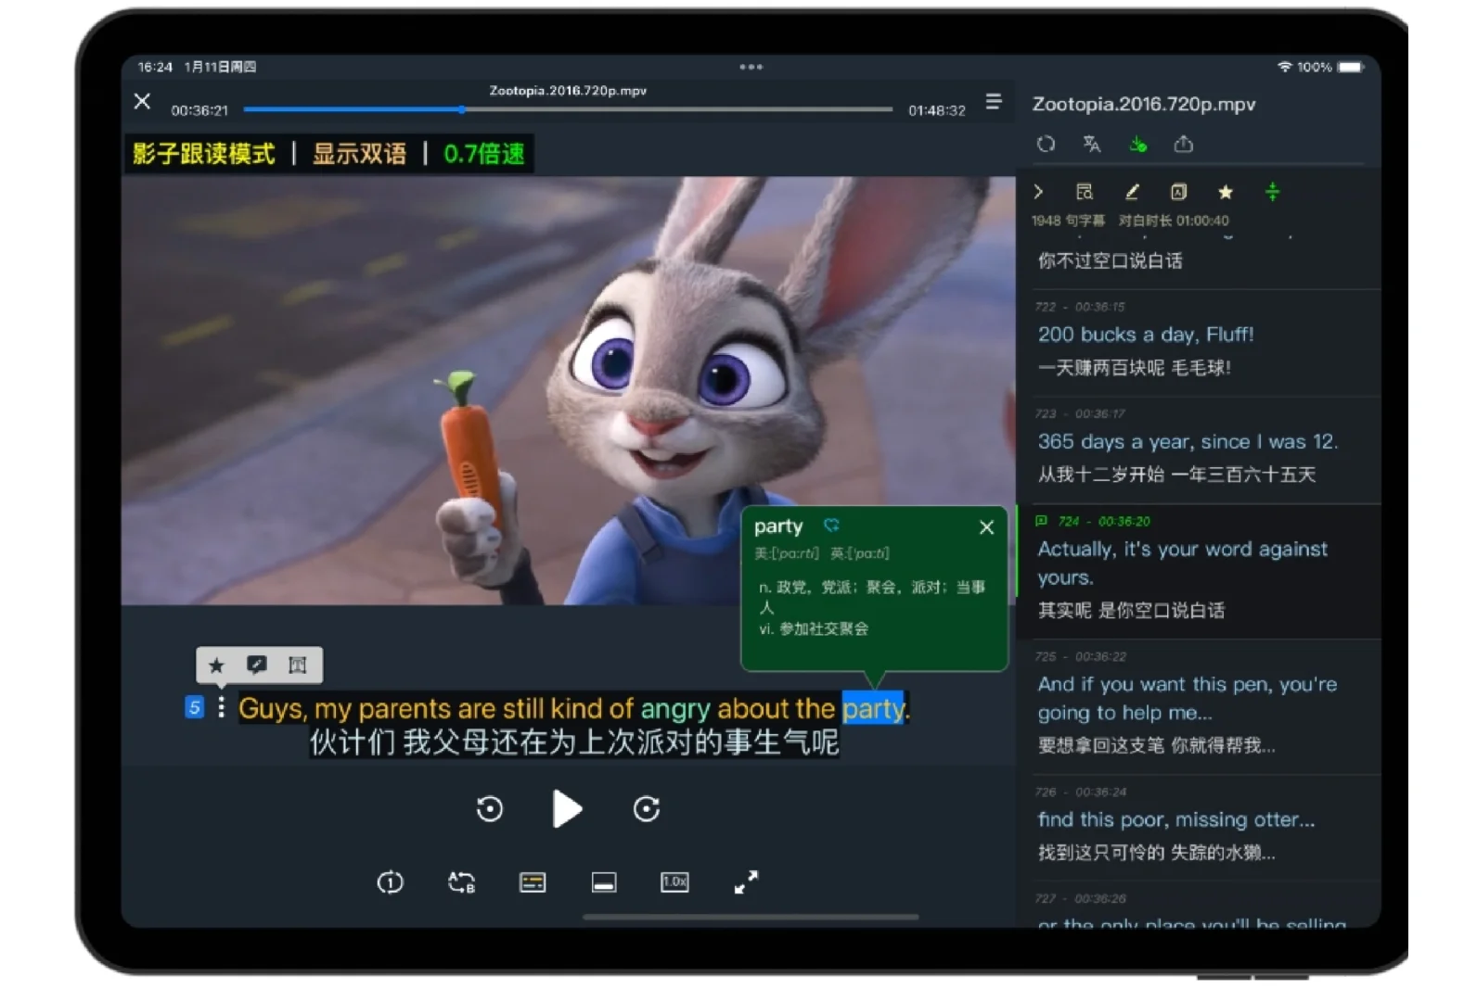The width and height of the screenshot is (1477, 1001).
Task: Collapse the subtitle panel with the chevron
Action: (1039, 192)
